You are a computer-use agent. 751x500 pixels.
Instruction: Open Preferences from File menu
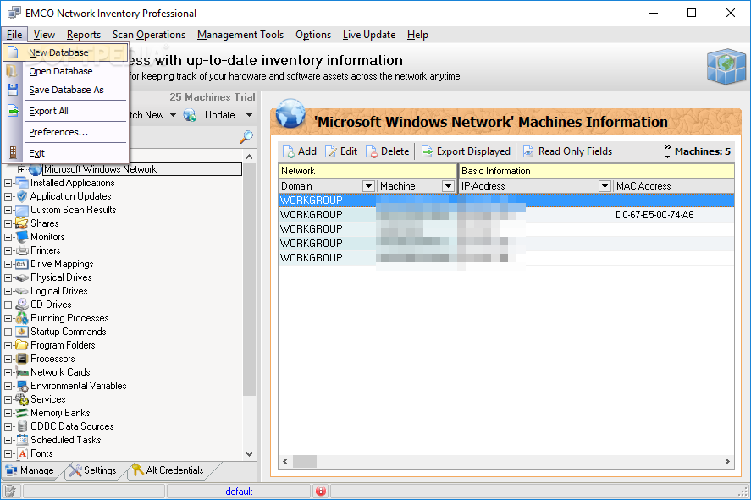pyautogui.click(x=65, y=132)
